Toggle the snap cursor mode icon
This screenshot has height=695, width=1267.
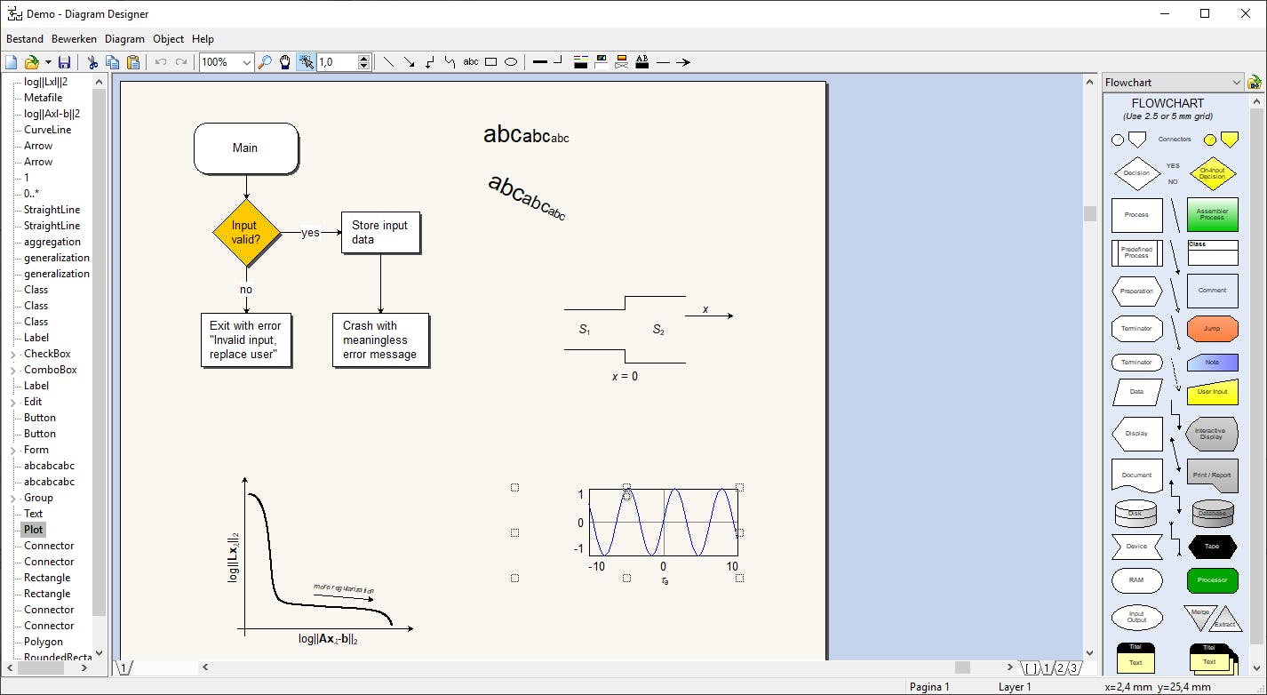pyautogui.click(x=307, y=62)
